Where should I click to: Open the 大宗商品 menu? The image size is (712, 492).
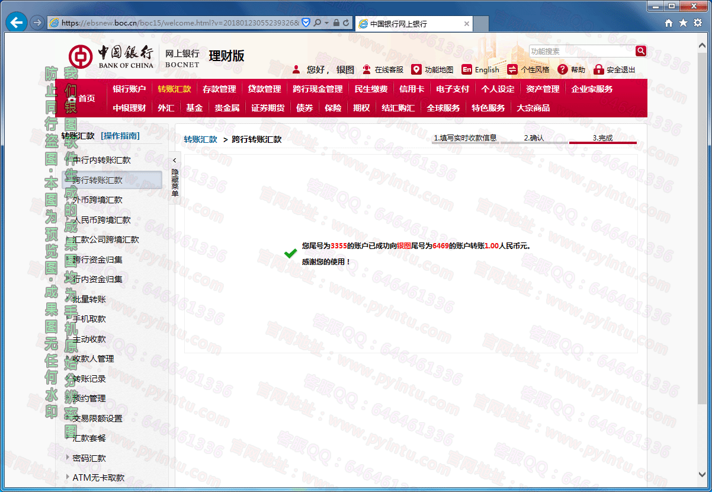click(533, 108)
